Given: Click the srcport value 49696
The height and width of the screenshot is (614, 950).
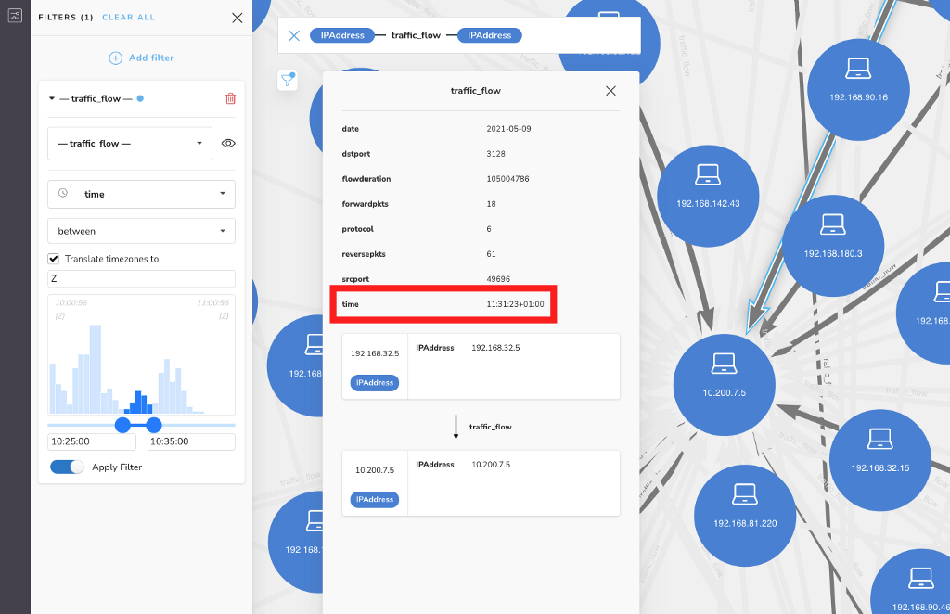Looking at the screenshot, I should (498, 279).
